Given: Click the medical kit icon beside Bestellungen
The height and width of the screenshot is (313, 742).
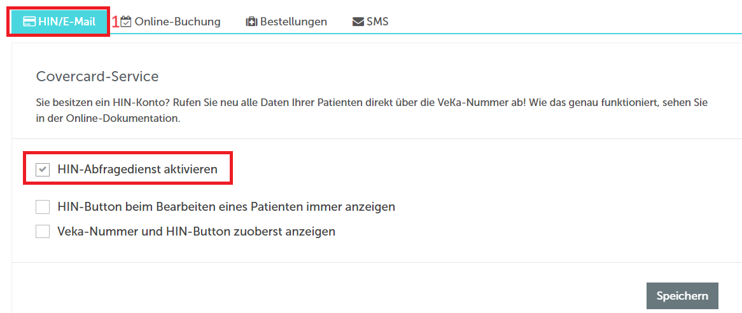Looking at the screenshot, I should pos(252,22).
